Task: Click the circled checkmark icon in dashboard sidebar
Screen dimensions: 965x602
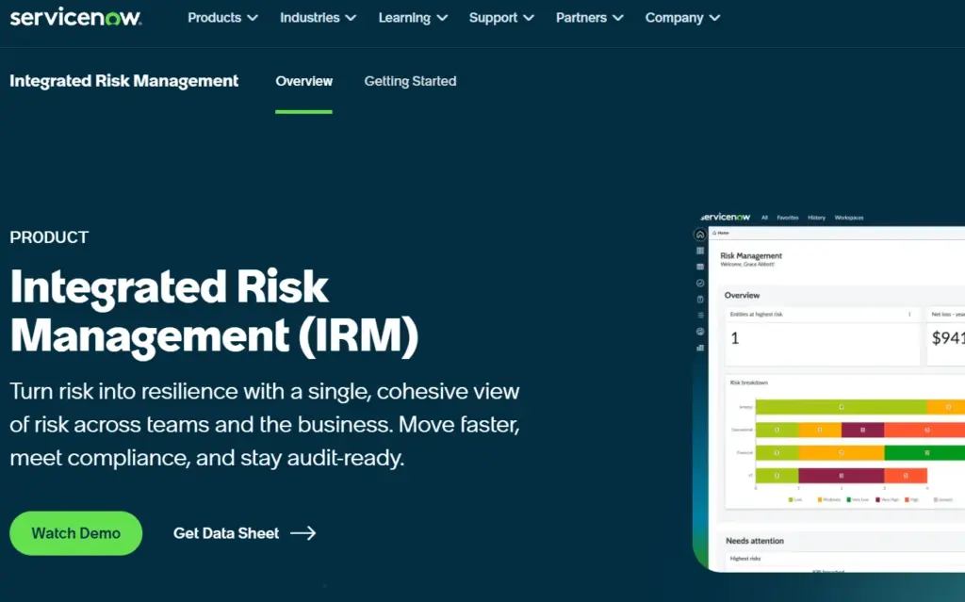Action: [700, 284]
